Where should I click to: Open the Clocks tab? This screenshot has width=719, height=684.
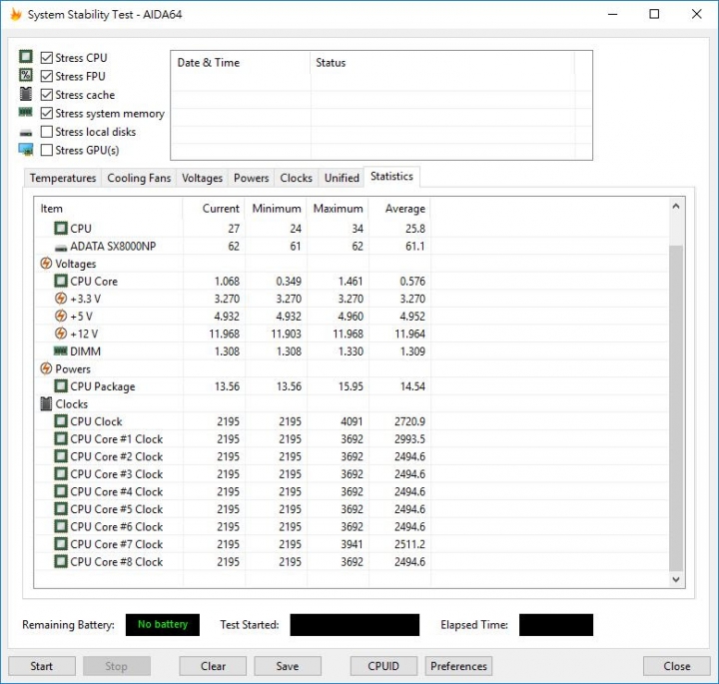[297, 178]
